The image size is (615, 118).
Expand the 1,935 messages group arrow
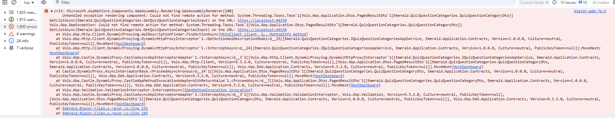click(5, 13)
